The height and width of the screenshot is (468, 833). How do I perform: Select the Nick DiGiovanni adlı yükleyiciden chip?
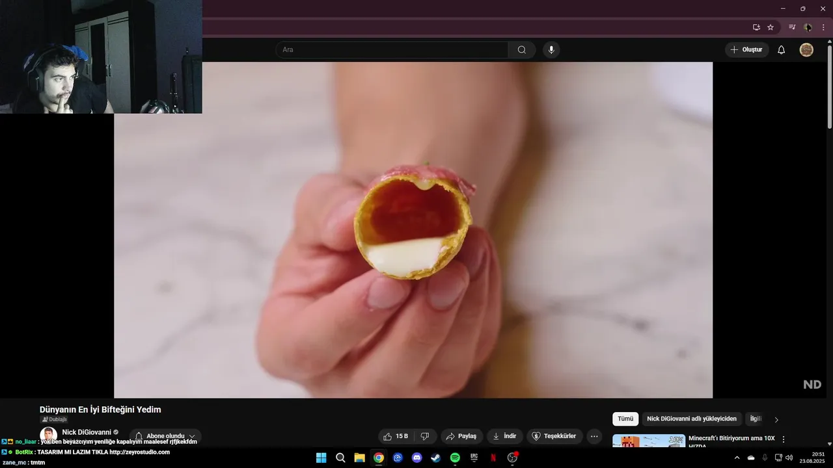click(692, 419)
